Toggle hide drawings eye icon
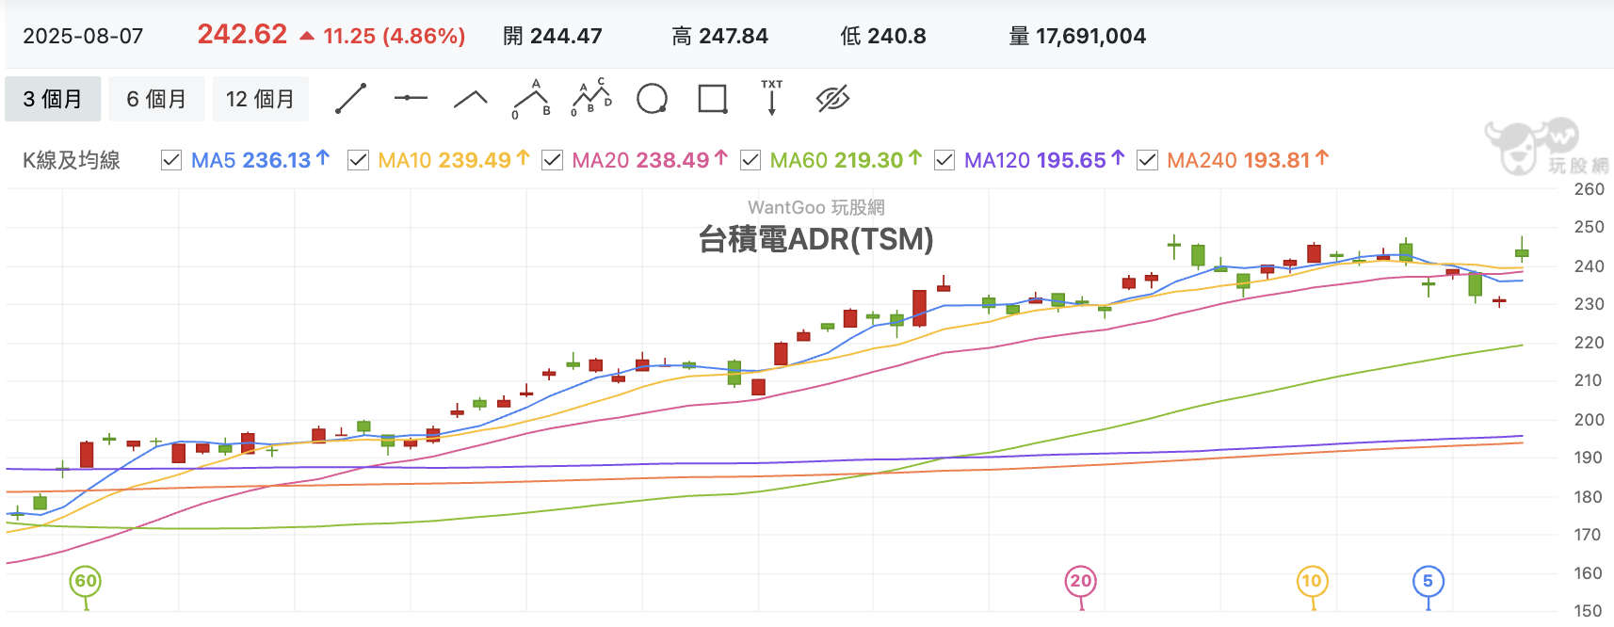Image resolution: width=1614 pixels, height=627 pixels. click(832, 99)
